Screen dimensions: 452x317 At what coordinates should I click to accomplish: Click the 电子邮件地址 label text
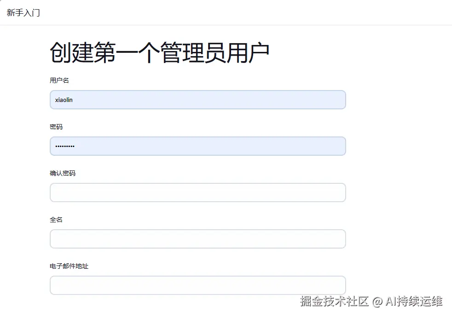(69, 266)
